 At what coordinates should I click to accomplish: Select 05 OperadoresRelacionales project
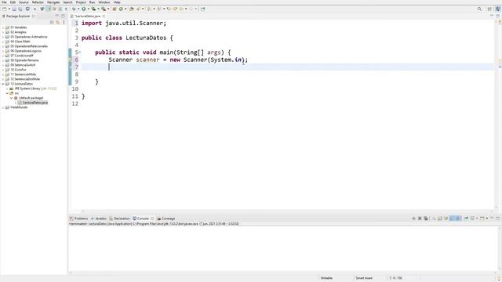[29, 46]
